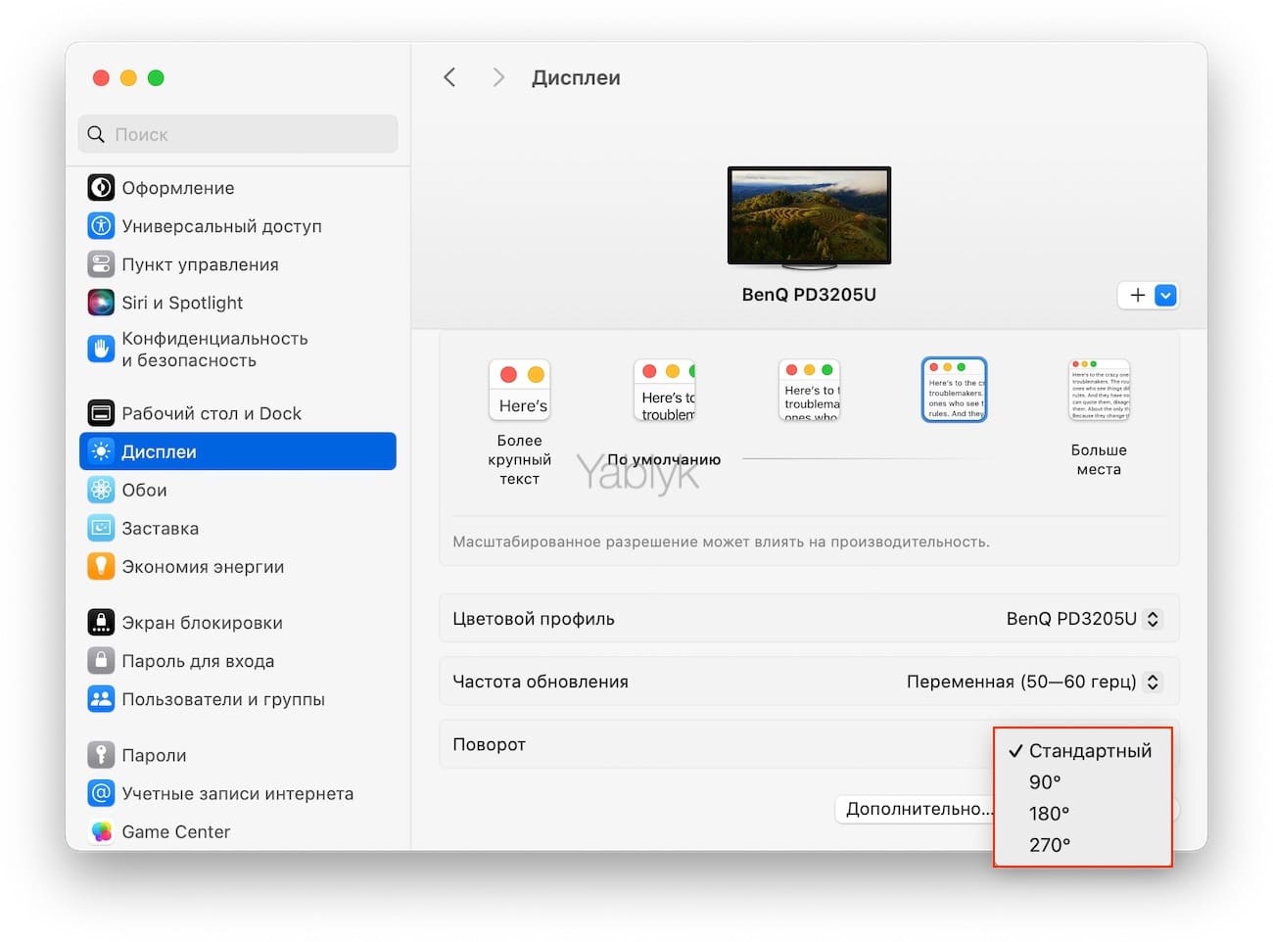
Task: Select the Пункт управления icon
Action: (x=101, y=264)
